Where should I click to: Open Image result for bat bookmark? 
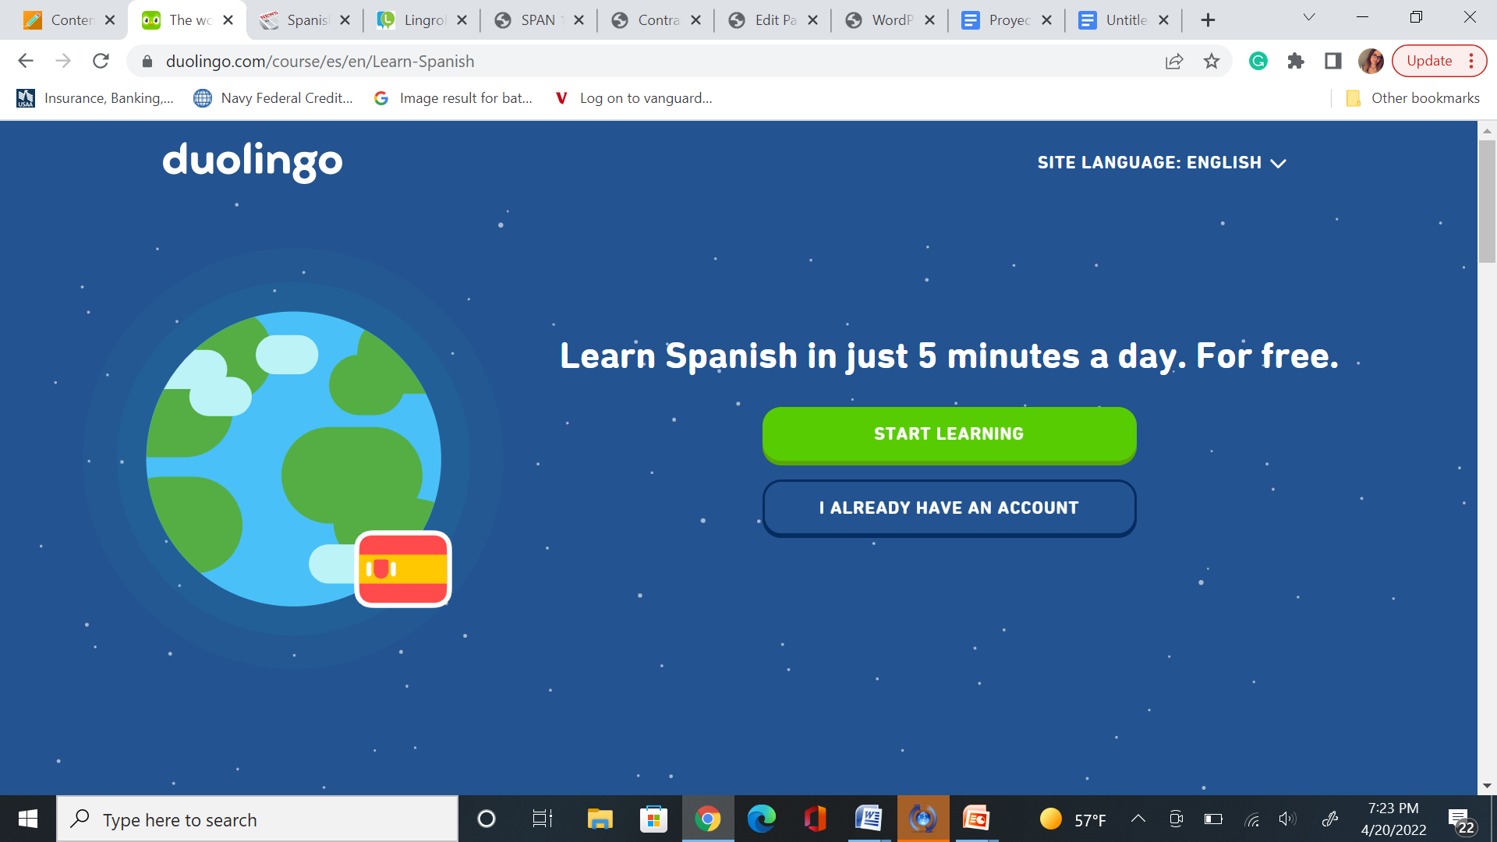(453, 98)
